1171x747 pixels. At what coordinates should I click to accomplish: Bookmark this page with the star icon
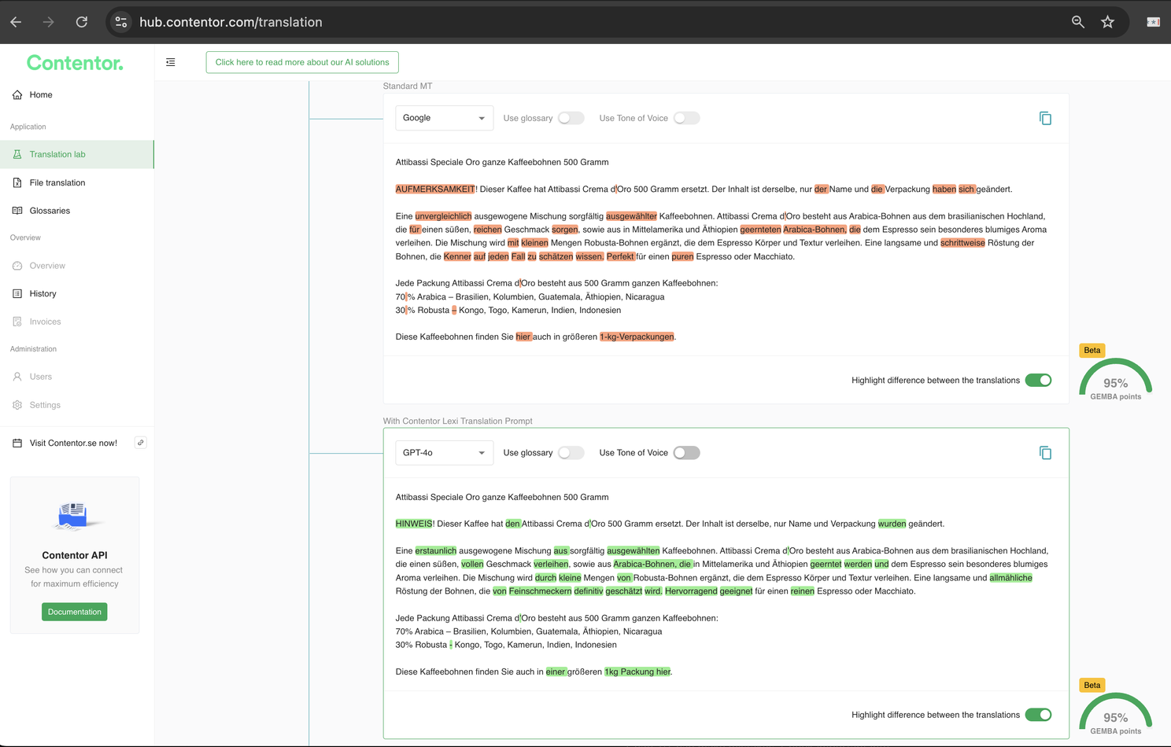[x=1108, y=22]
